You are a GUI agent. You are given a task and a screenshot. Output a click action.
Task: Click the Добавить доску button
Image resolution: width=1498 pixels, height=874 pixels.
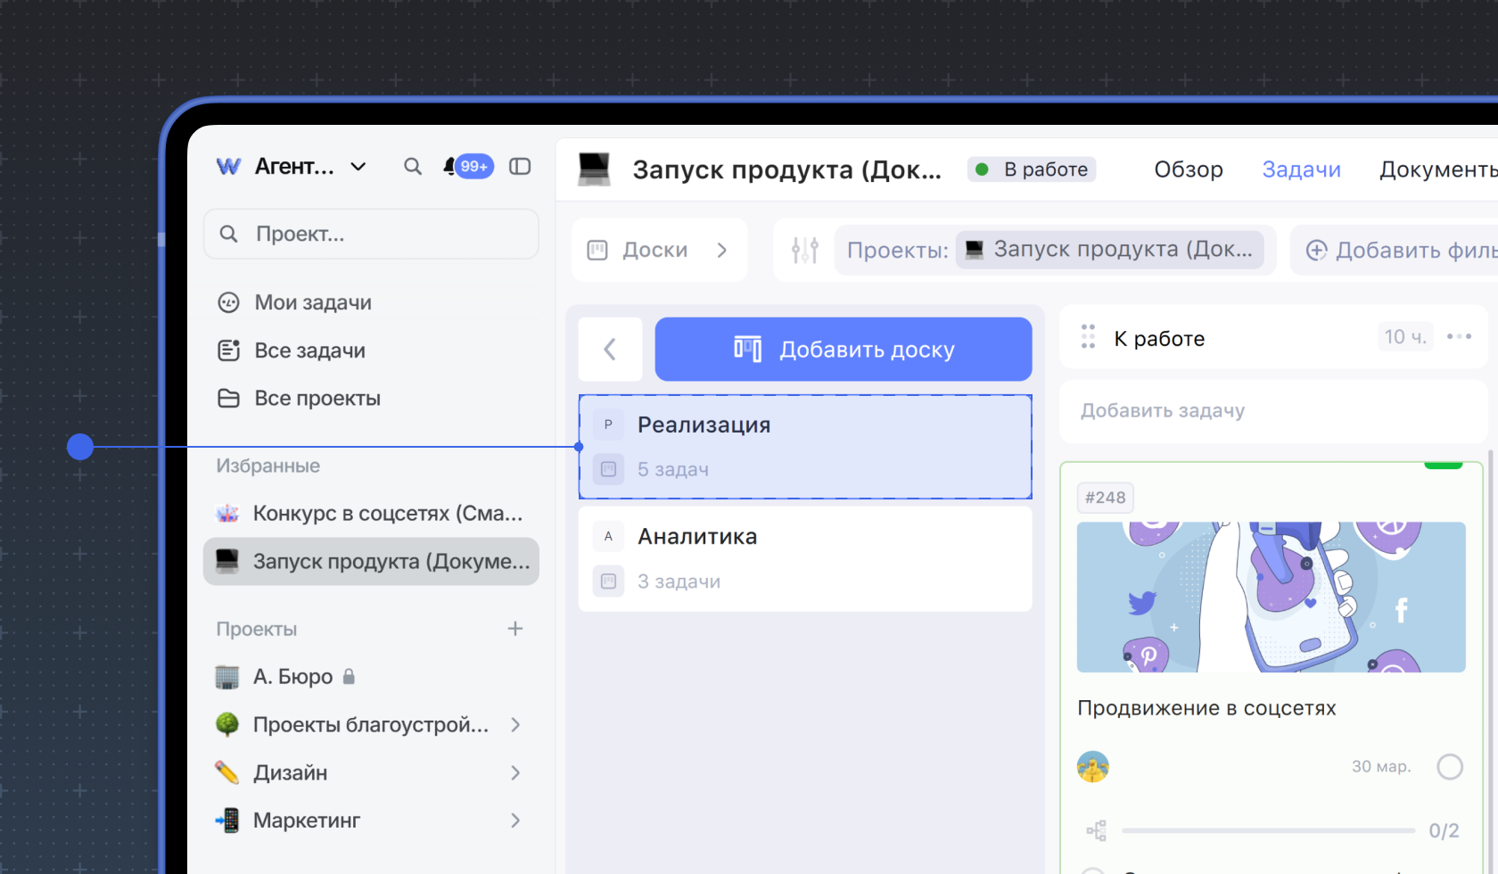(x=843, y=350)
